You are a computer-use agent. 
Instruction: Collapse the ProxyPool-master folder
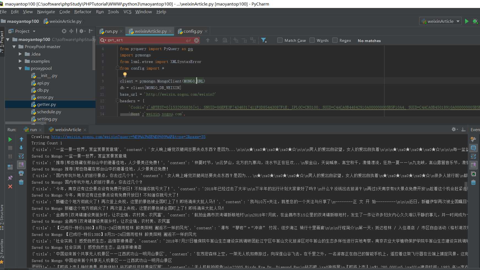(14, 47)
